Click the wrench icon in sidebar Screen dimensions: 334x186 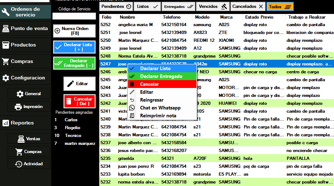click(5, 12)
